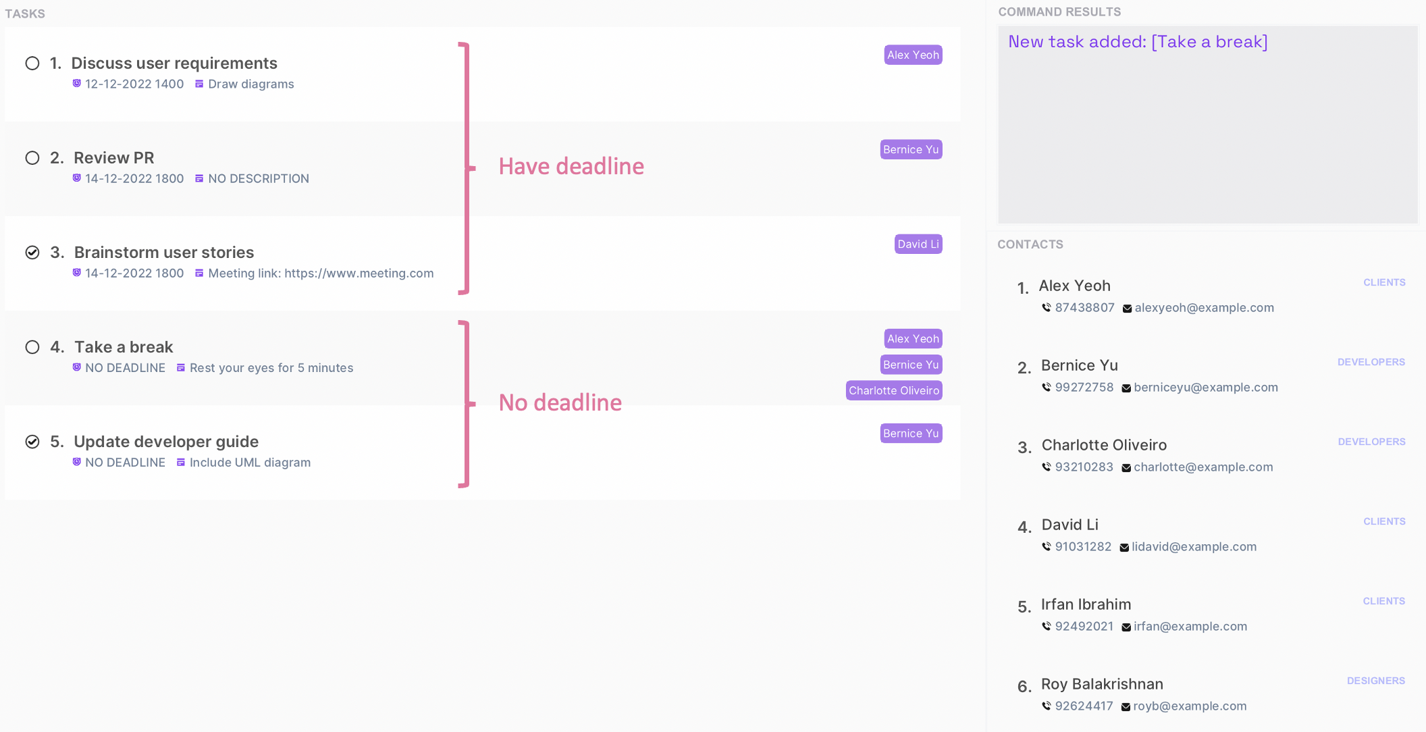The width and height of the screenshot is (1426, 732).
Task: Click description icon beside 'Meeting link'
Action: tap(199, 273)
